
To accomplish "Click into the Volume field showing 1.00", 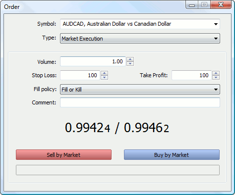I will pyautogui.click(x=93, y=61).
